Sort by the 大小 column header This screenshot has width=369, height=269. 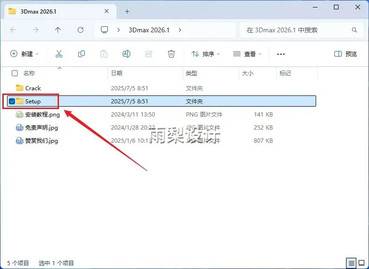pos(248,73)
